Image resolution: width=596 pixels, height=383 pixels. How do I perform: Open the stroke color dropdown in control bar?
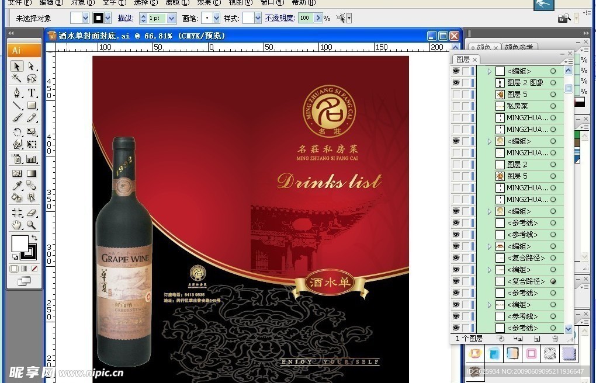[x=108, y=18]
